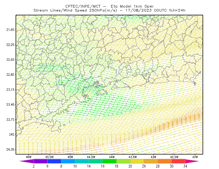Click the magenta right arrow legend end
The image size is (219, 169).
(x=192, y=161)
